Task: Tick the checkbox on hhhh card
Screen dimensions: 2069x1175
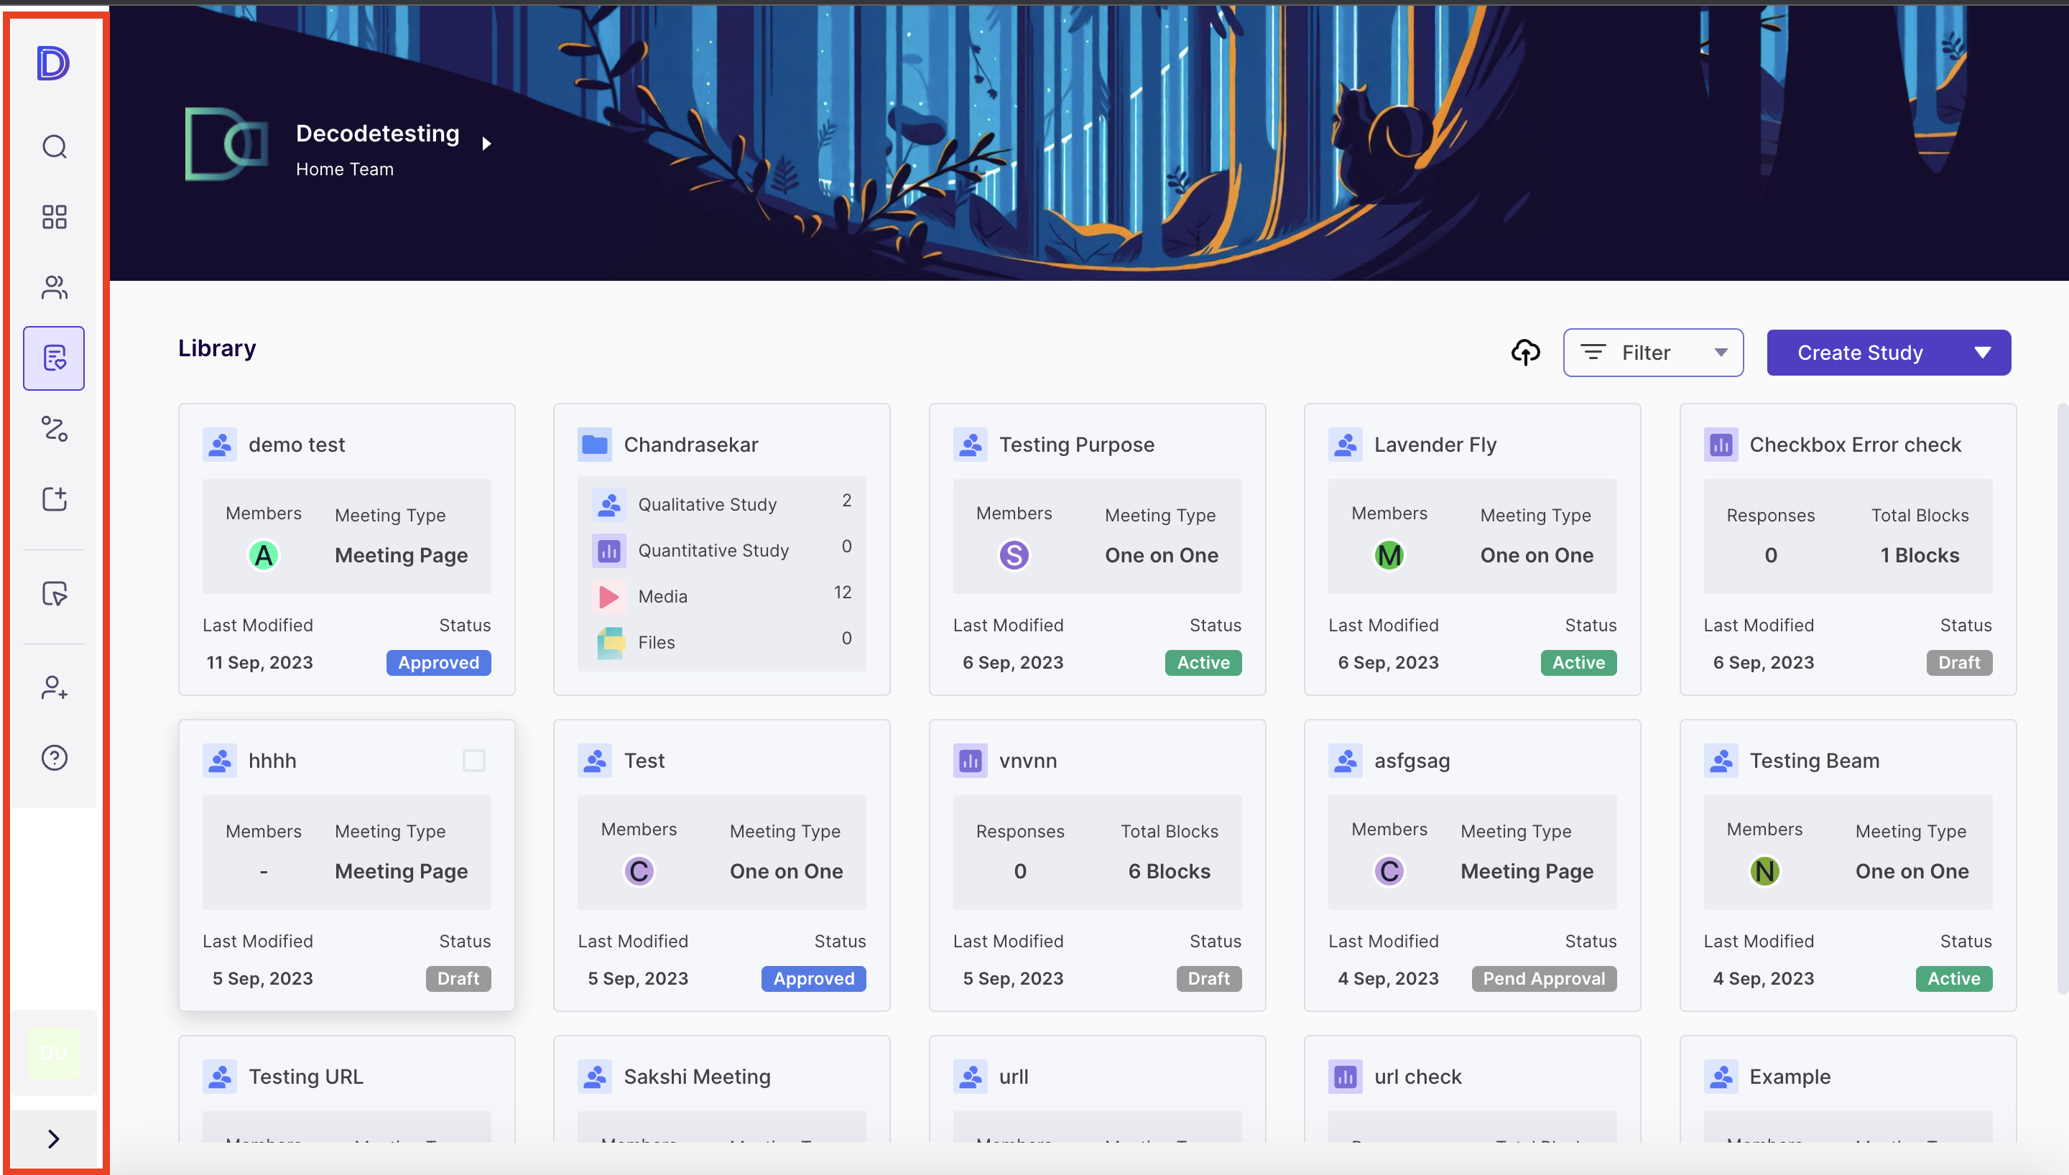Action: coord(473,760)
